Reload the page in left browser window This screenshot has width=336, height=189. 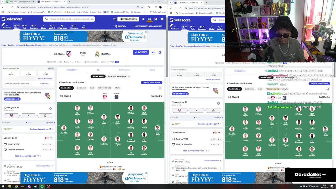(12, 7)
